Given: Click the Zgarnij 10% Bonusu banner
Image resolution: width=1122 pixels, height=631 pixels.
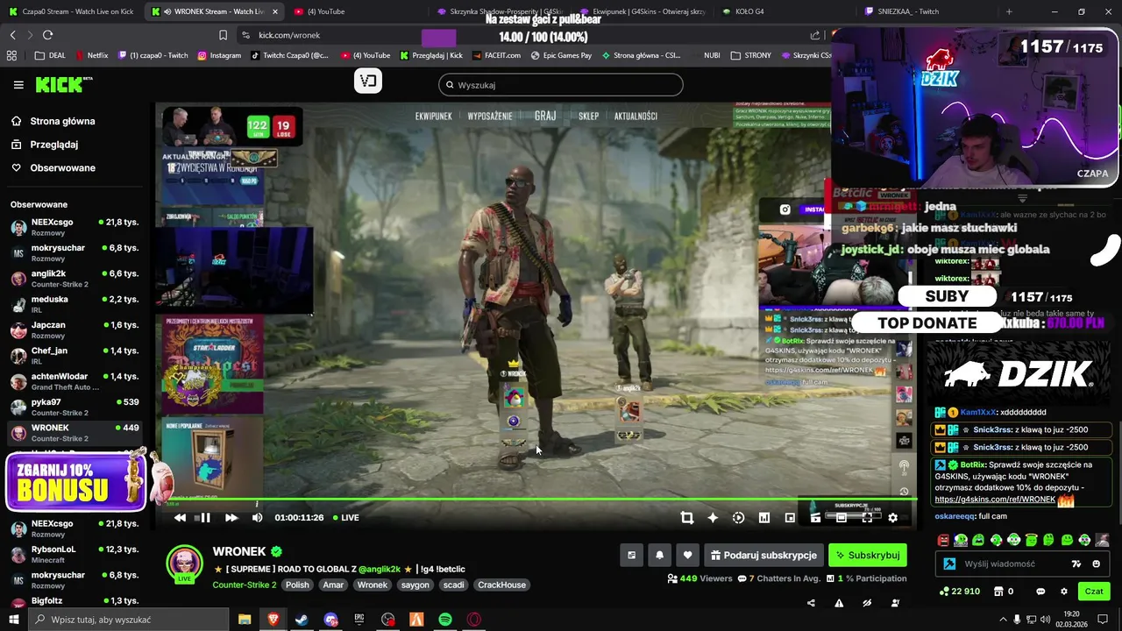Looking at the screenshot, I should (x=77, y=482).
